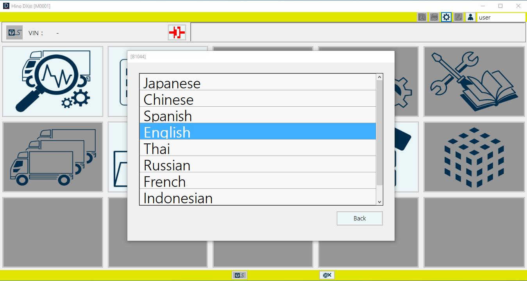Click the help icon left of VIN
Image resolution: width=527 pixels, height=281 pixels.
pyautogui.click(x=14, y=32)
